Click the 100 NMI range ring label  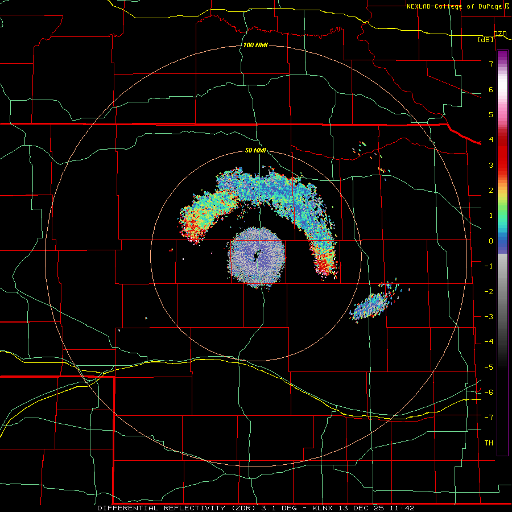255,45
